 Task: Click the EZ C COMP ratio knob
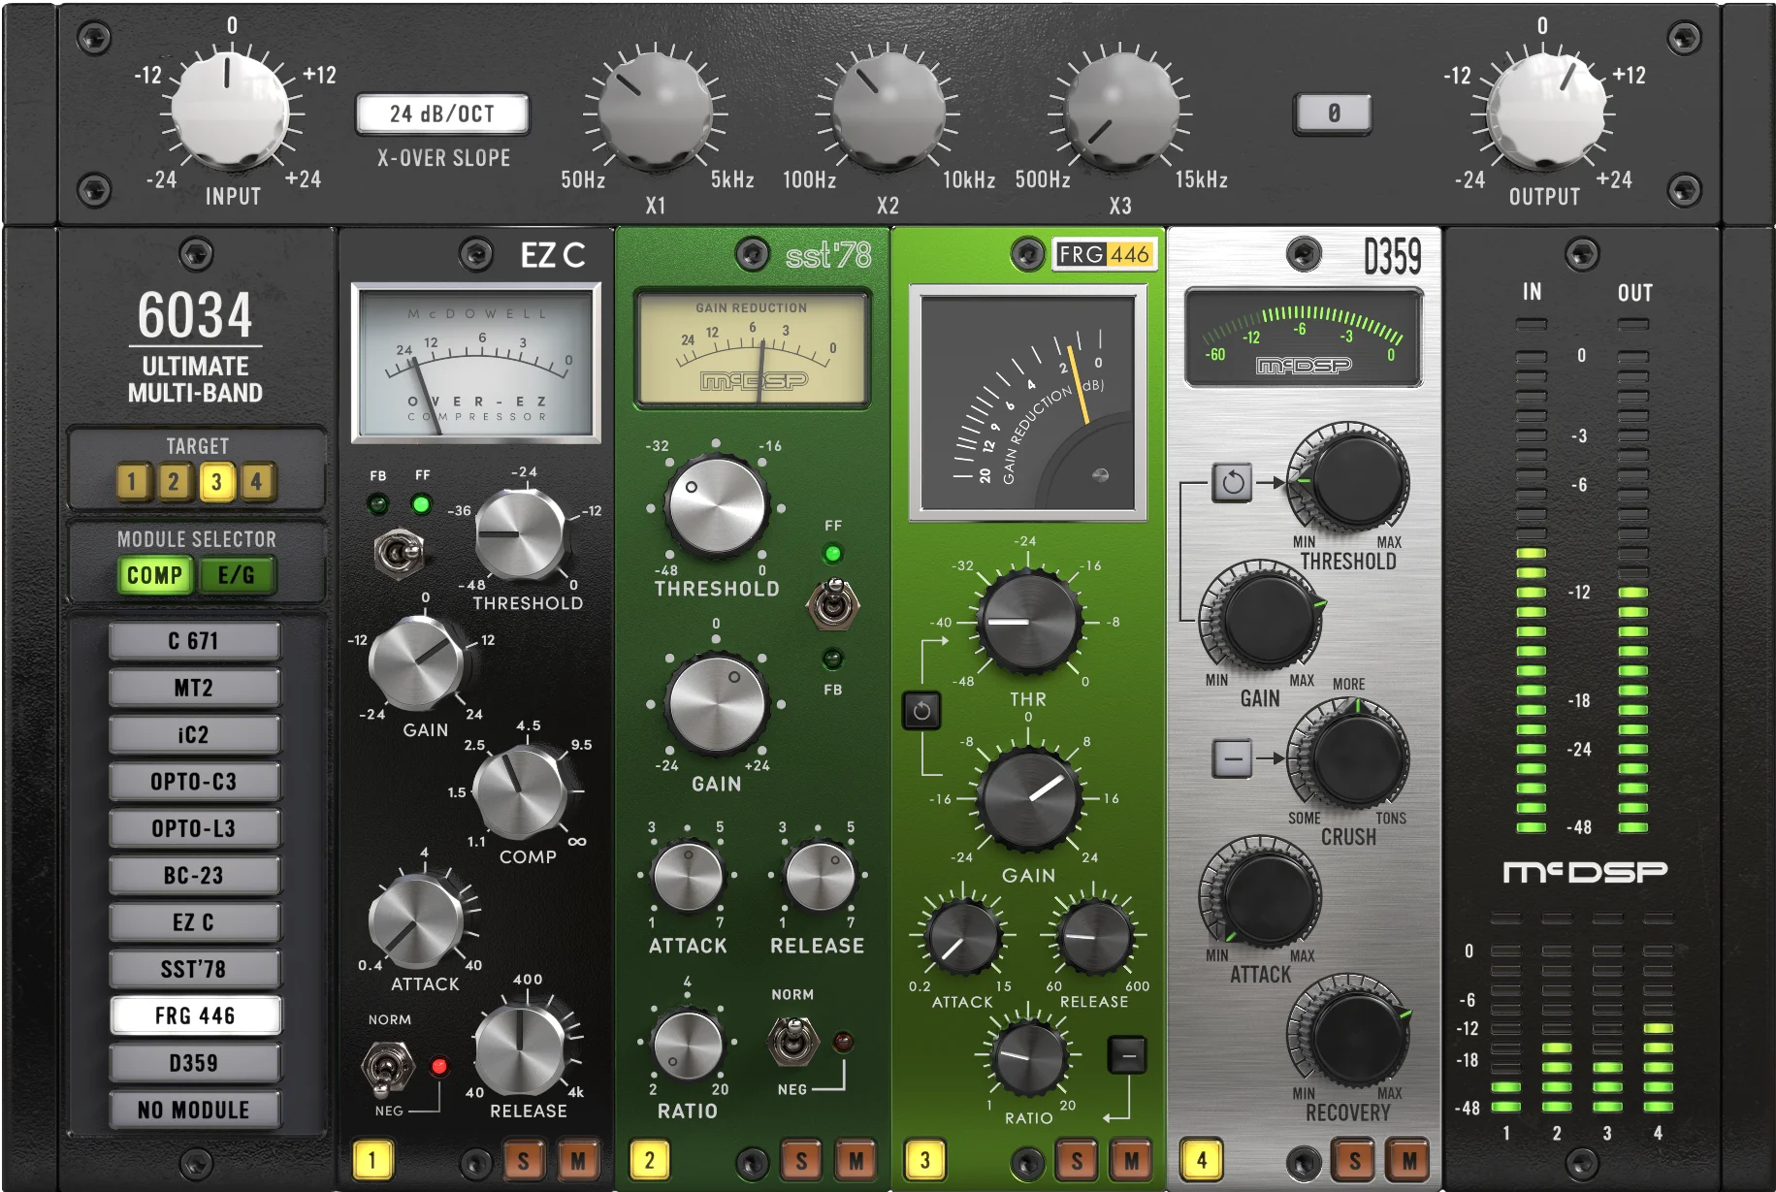pos(521,792)
